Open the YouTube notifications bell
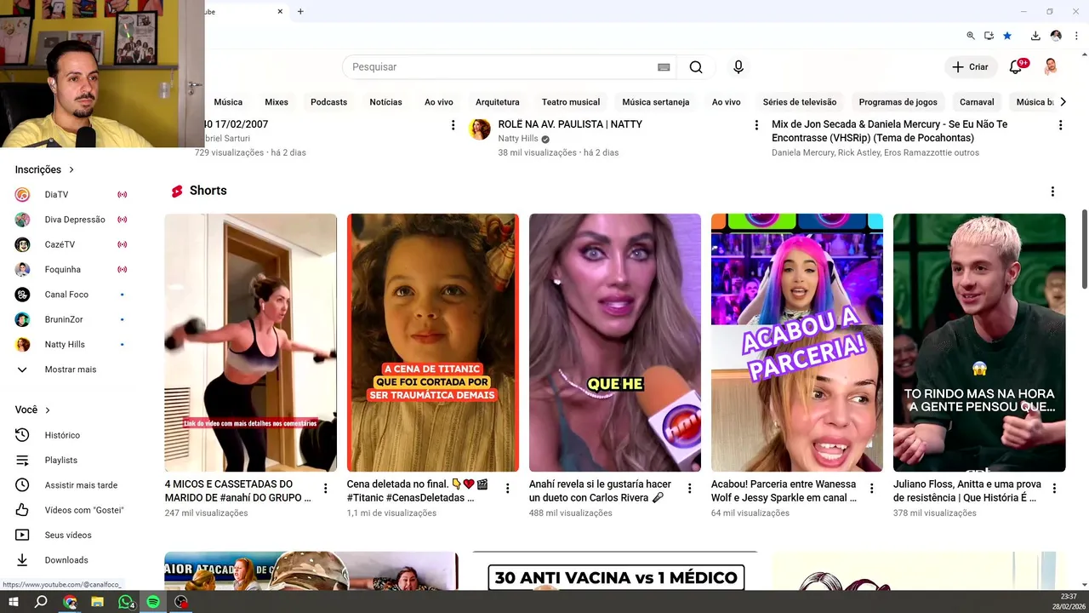The width and height of the screenshot is (1089, 613). click(x=1016, y=67)
